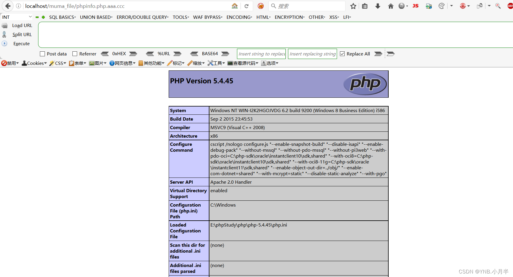Image resolution: width=513 pixels, height=277 pixels.
Task: Click the HackBar green minus icon
Action: click(x=37, y=17)
